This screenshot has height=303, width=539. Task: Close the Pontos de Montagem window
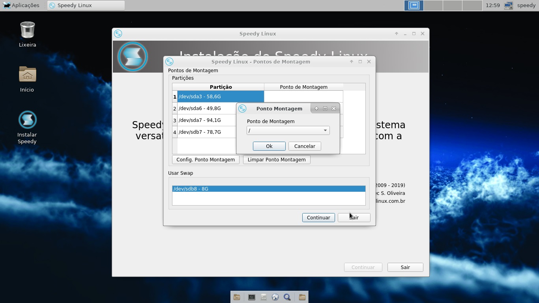[x=369, y=62]
